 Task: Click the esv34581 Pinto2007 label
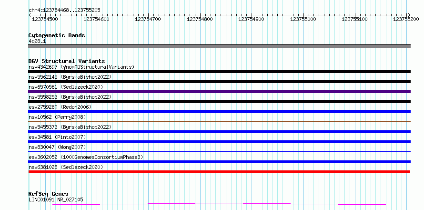point(57,137)
